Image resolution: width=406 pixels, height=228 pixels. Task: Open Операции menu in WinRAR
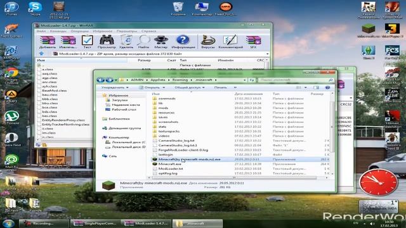[x=79, y=31]
